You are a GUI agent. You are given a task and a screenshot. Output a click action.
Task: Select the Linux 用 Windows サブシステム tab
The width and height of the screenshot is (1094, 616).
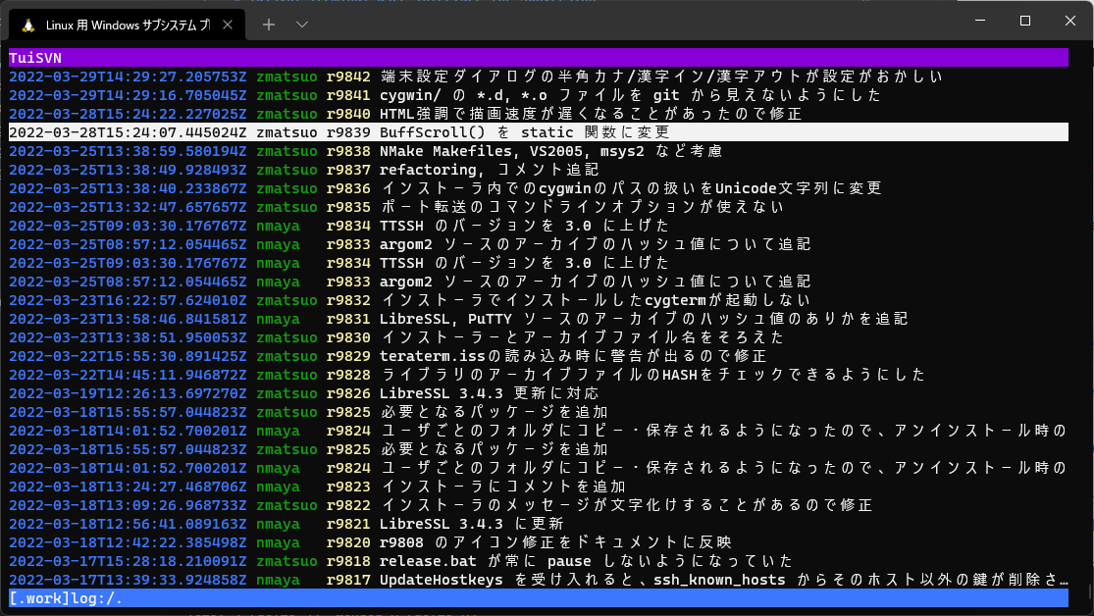tap(127, 26)
